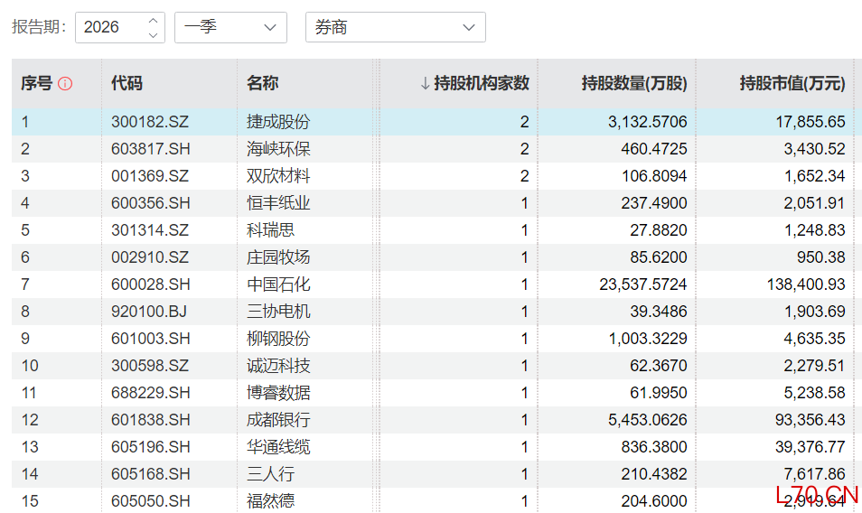Click holding value 17,855.65

pyautogui.click(x=810, y=122)
